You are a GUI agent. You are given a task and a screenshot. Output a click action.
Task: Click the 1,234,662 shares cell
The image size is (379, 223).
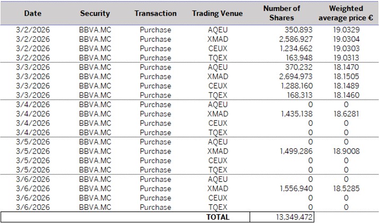coord(295,48)
